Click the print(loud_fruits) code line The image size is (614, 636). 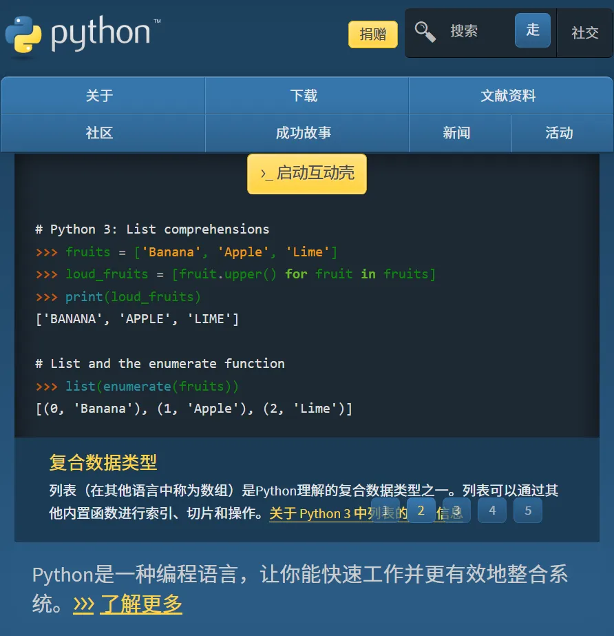pos(118,297)
